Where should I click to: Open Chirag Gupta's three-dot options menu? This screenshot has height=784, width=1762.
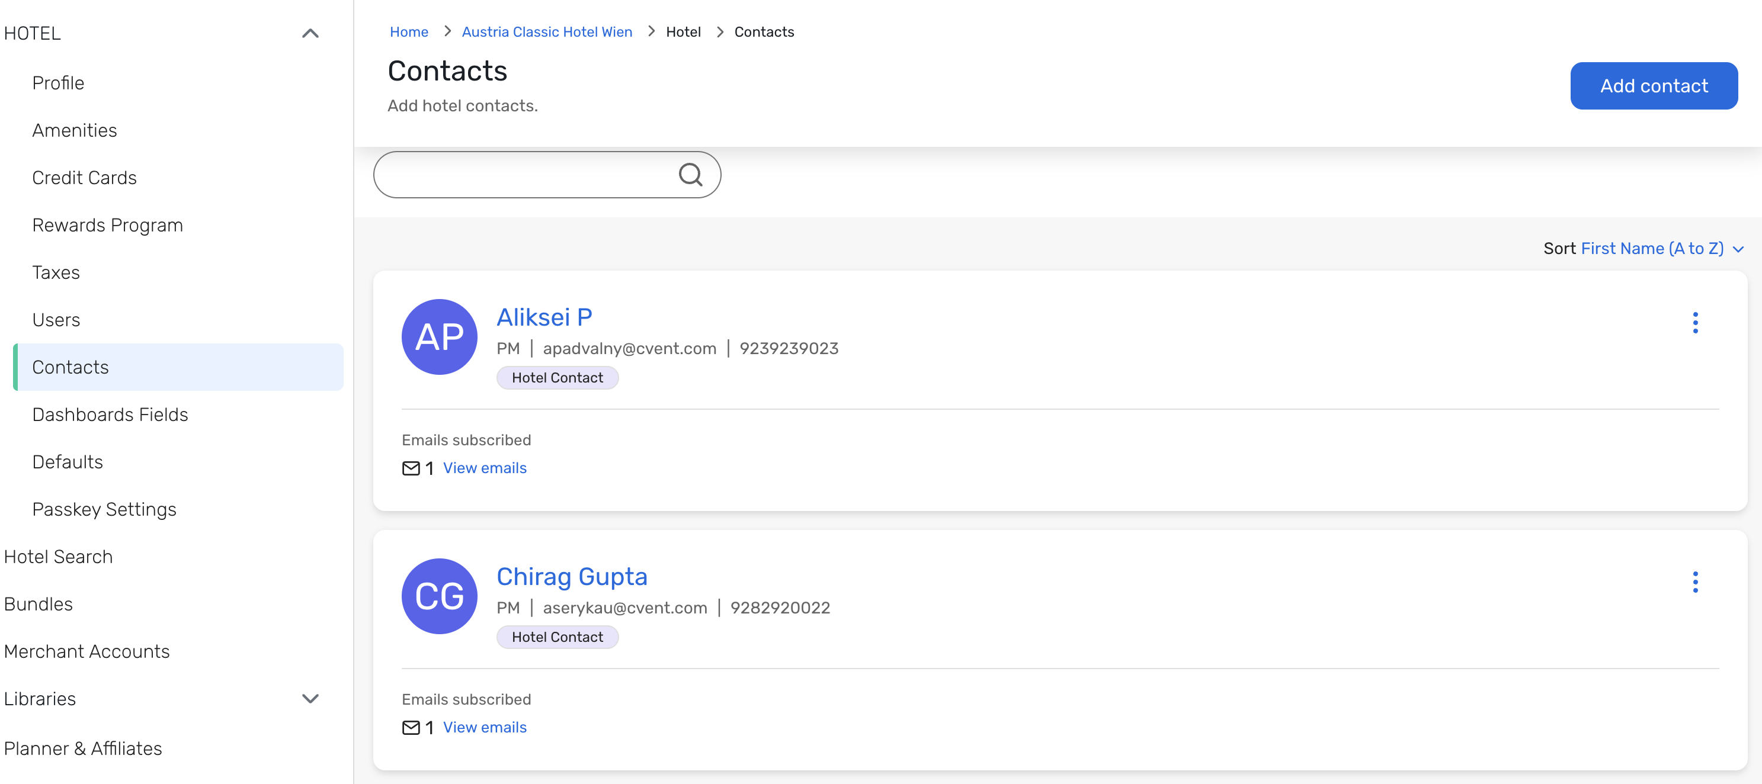[1695, 582]
